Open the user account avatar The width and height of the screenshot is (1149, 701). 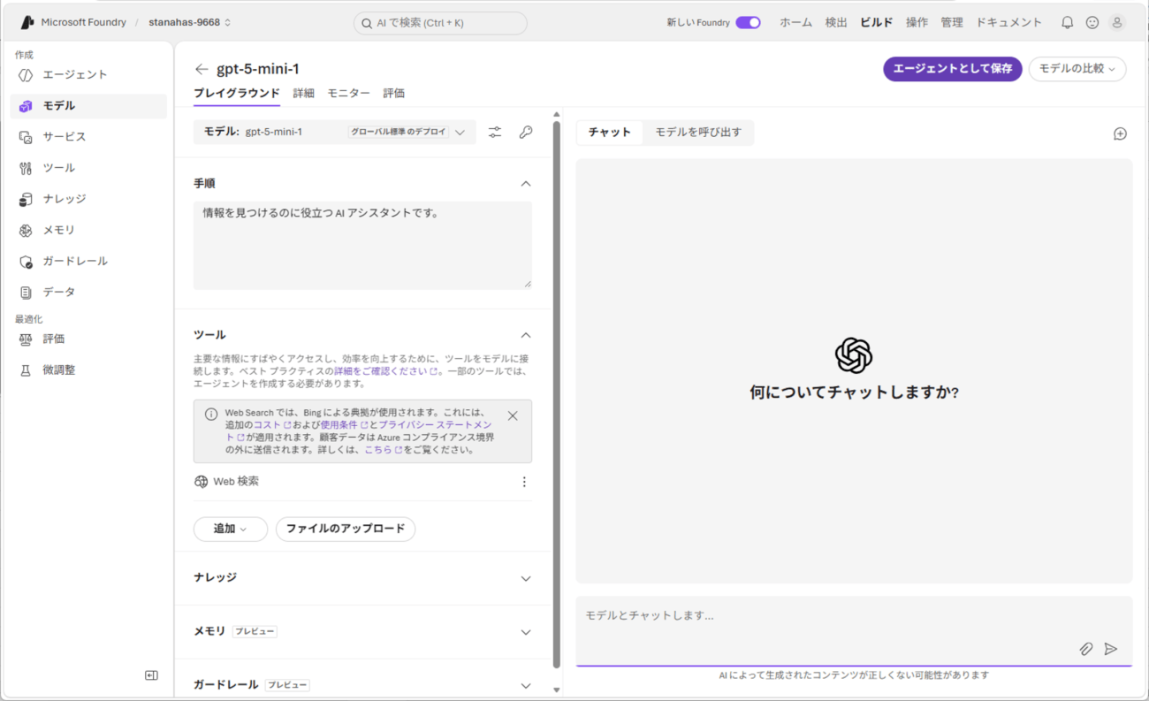pos(1117,22)
